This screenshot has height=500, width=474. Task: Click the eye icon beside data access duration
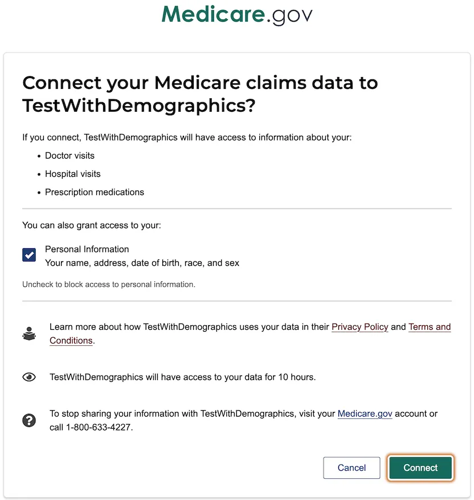[x=29, y=377]
